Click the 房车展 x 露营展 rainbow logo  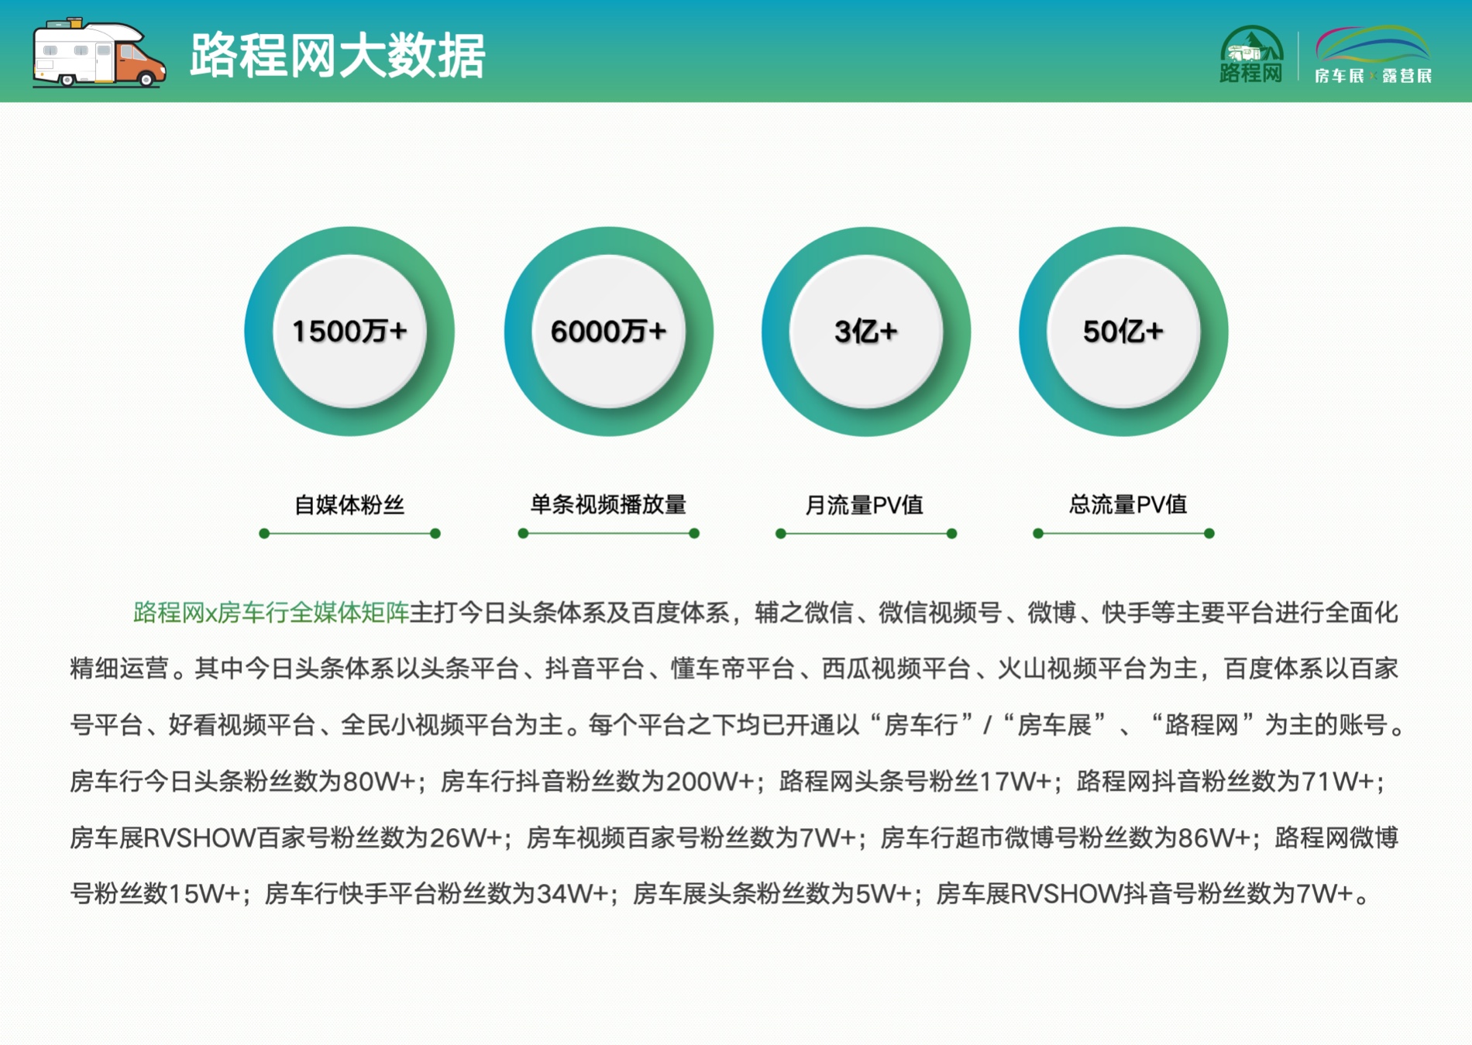pyautogui.click(x=1373, y=53)
